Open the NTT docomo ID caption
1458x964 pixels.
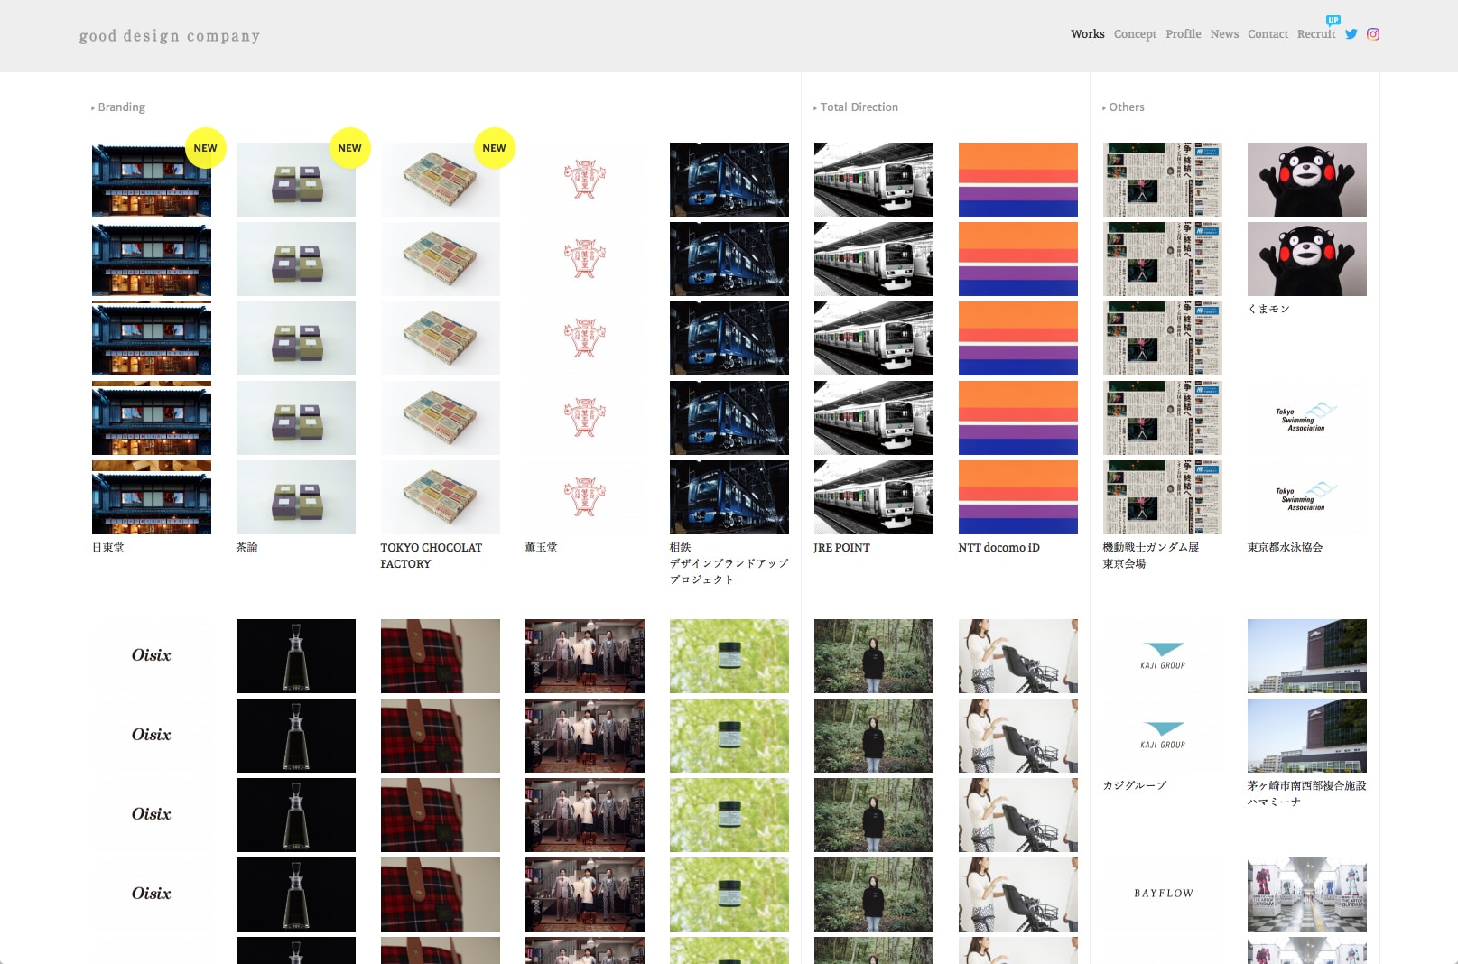pos(999,548)
